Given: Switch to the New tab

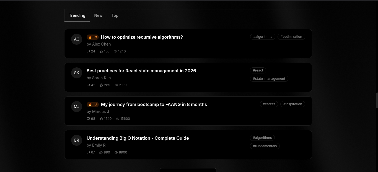Looking at the screenshot, I should [98, 15].
